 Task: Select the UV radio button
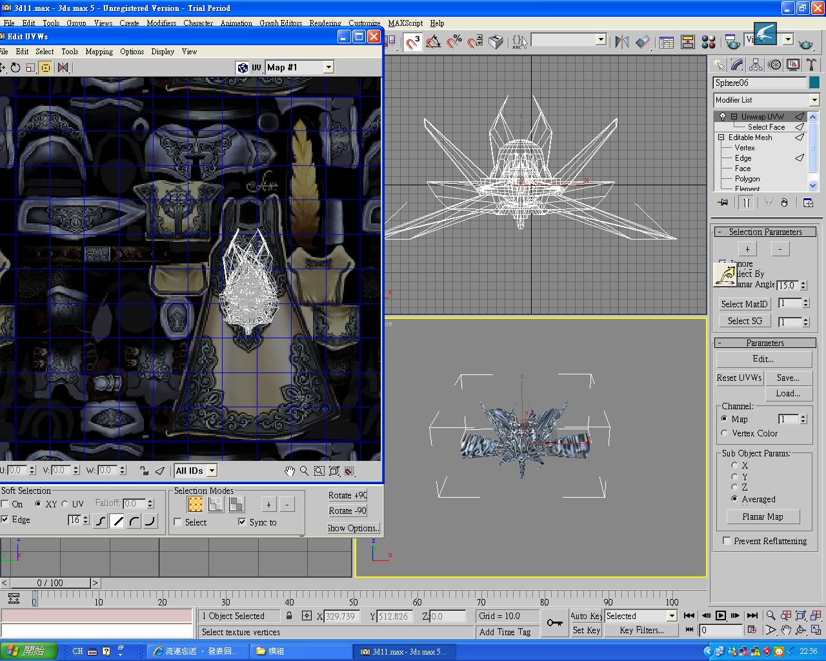65,504
